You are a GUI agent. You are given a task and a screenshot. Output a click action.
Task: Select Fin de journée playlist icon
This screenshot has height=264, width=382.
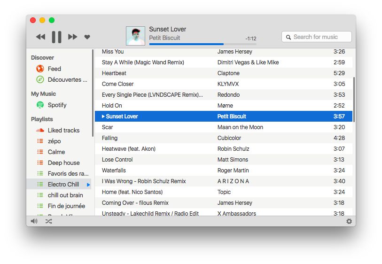(x=40, y=206)
